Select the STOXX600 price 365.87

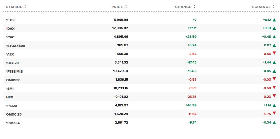point(122,45)
